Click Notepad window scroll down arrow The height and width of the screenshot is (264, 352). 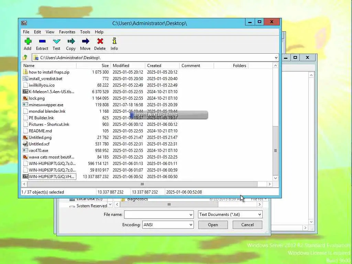point(311,222)
